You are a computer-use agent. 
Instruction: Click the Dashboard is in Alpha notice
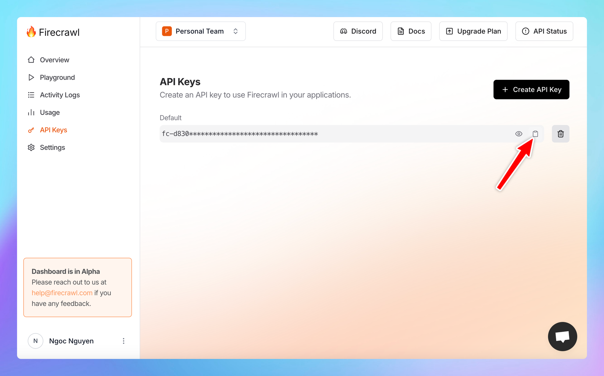[x=78, y=287]
